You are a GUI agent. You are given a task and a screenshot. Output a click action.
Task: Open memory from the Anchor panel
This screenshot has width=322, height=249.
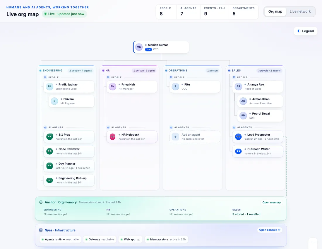tap(271, 203)
